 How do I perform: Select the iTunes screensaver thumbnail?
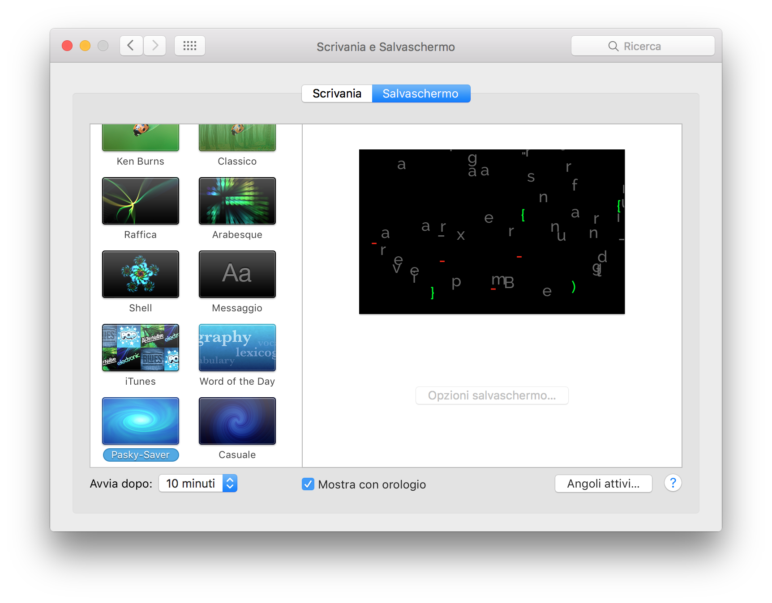pos(141,348)
